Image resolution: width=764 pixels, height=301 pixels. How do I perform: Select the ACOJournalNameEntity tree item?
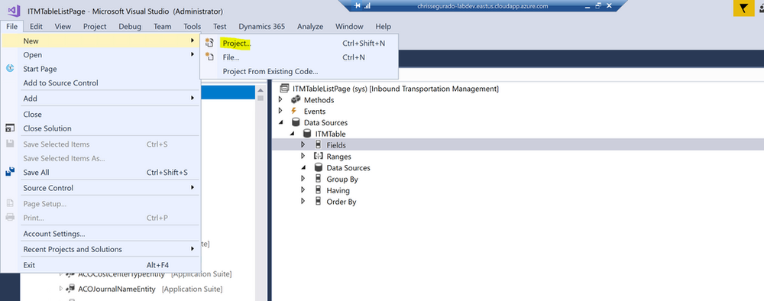tap(116, 289)
